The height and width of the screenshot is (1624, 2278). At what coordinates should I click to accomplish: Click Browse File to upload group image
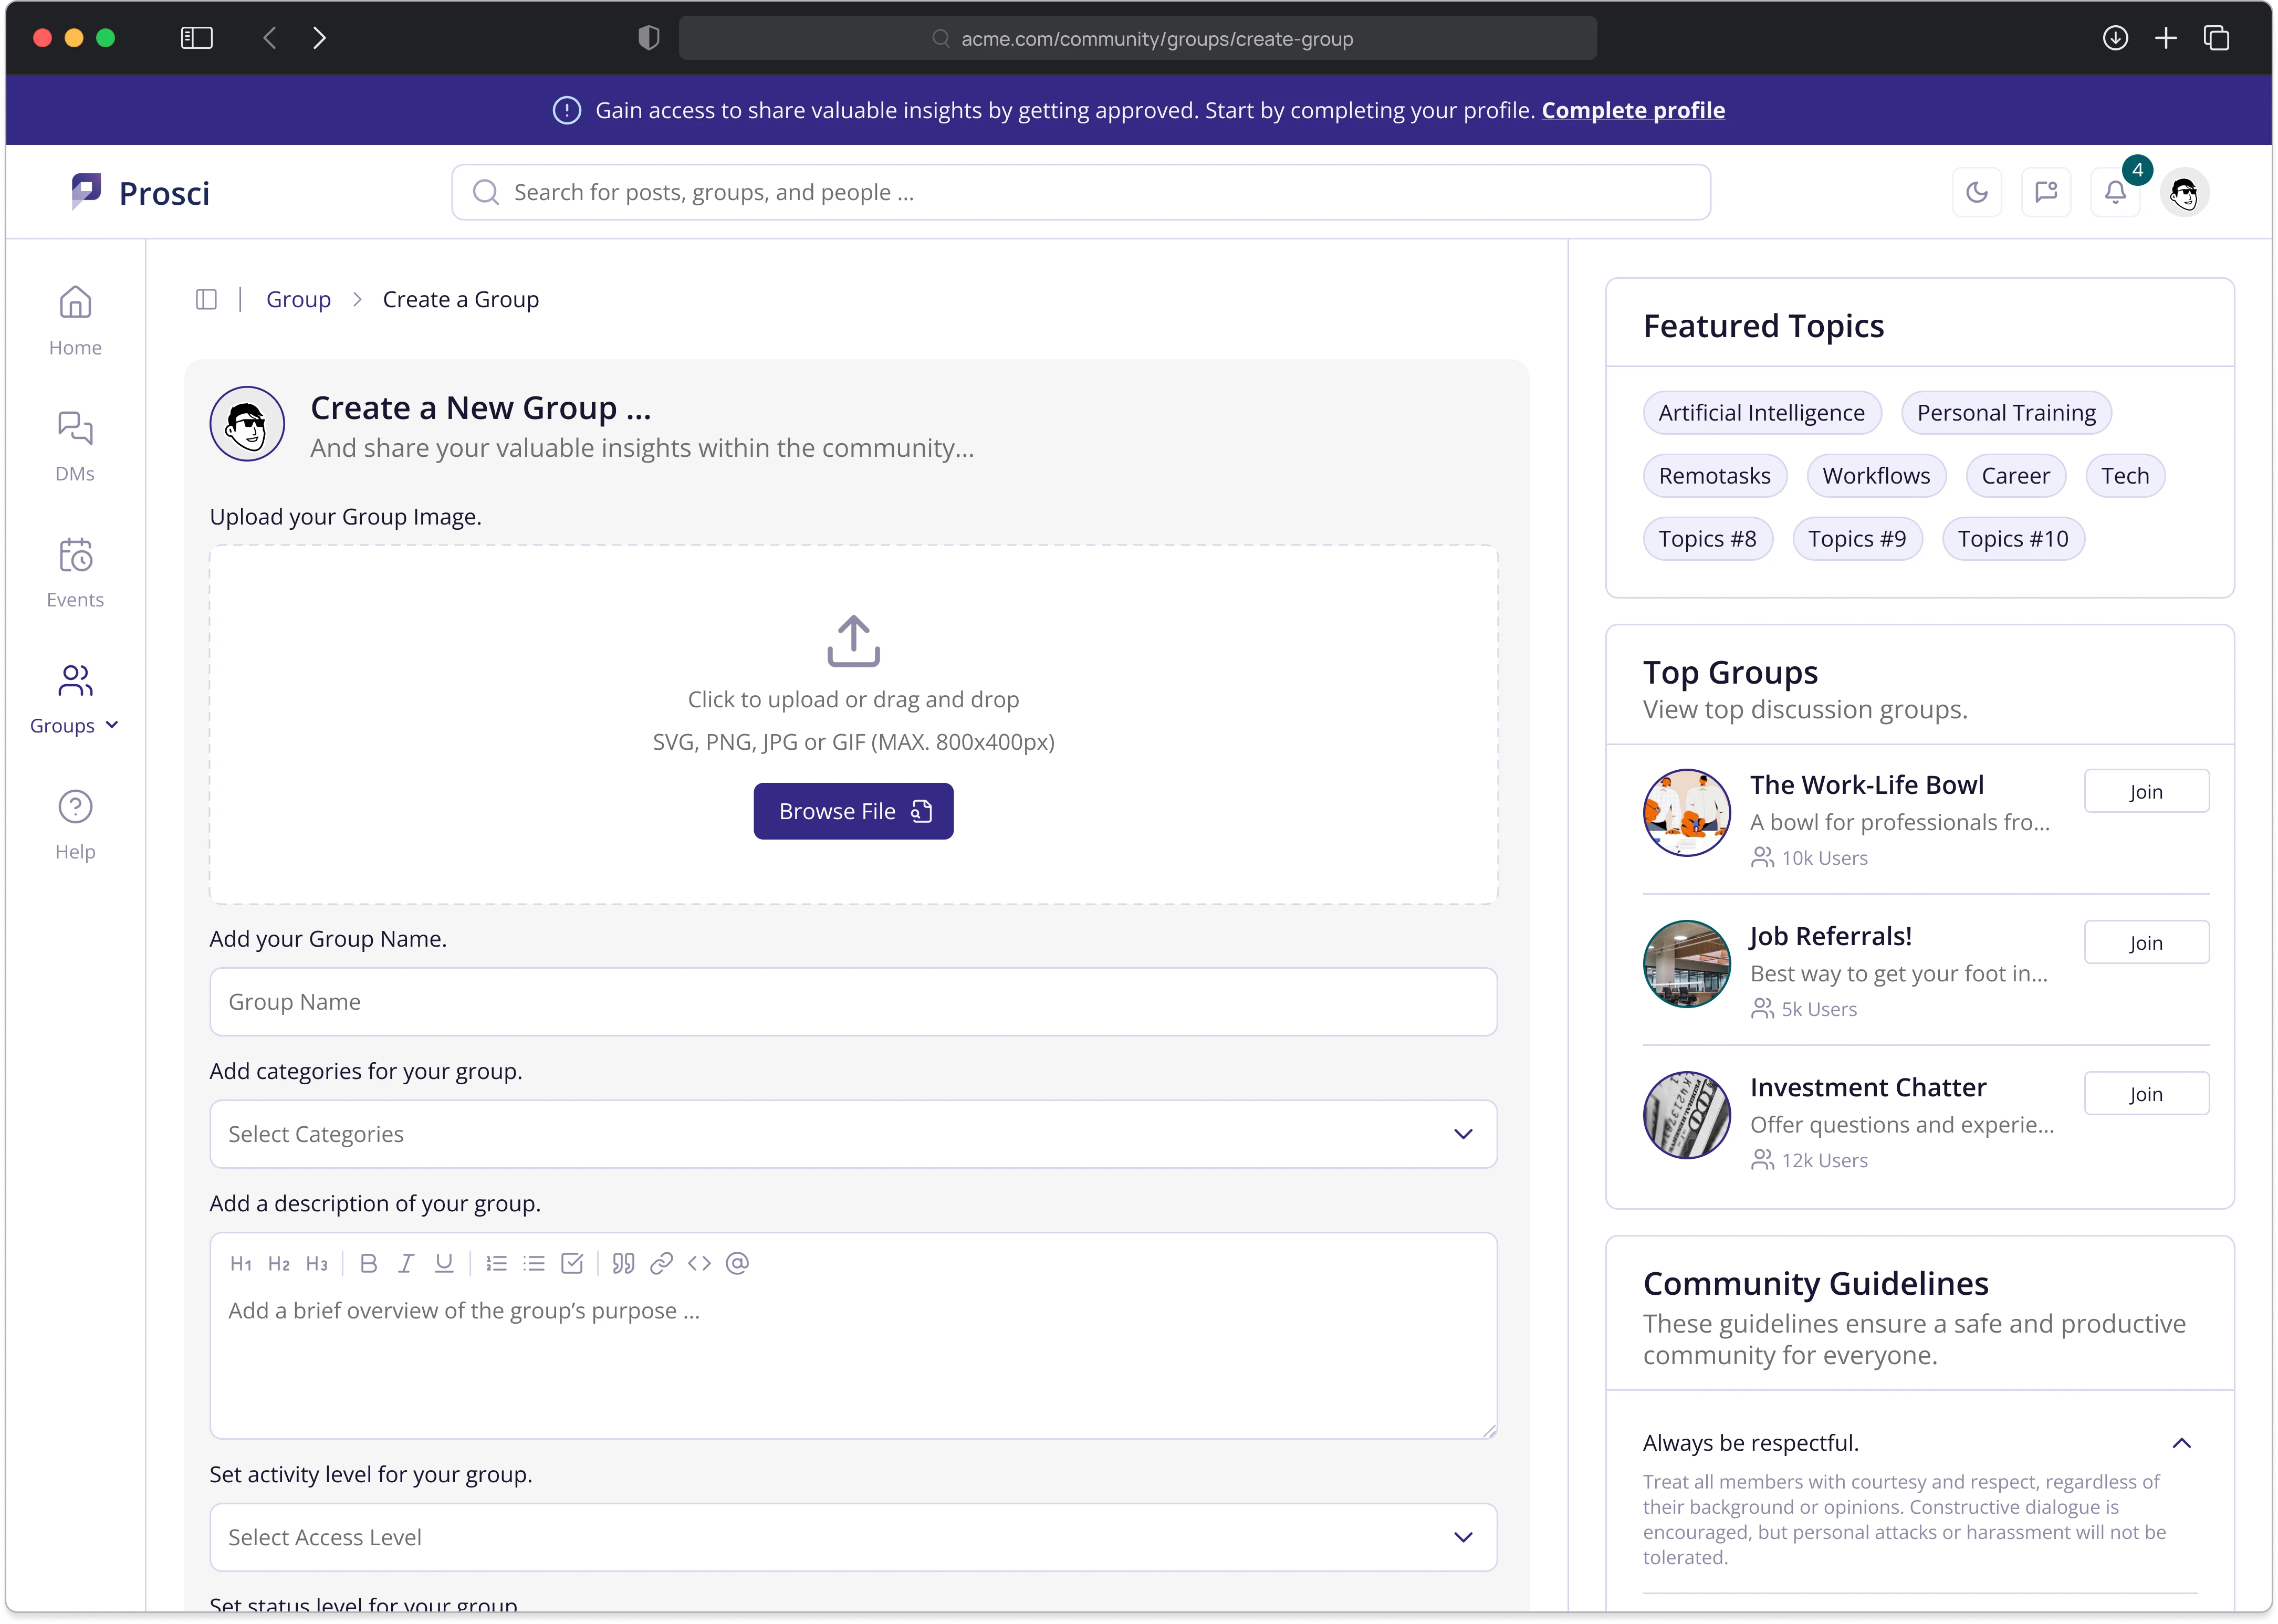853,810
